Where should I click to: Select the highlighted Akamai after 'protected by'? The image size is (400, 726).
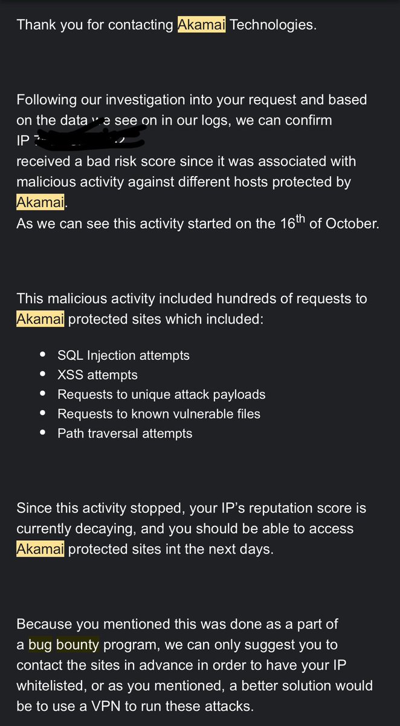click(x=40, y=202)
